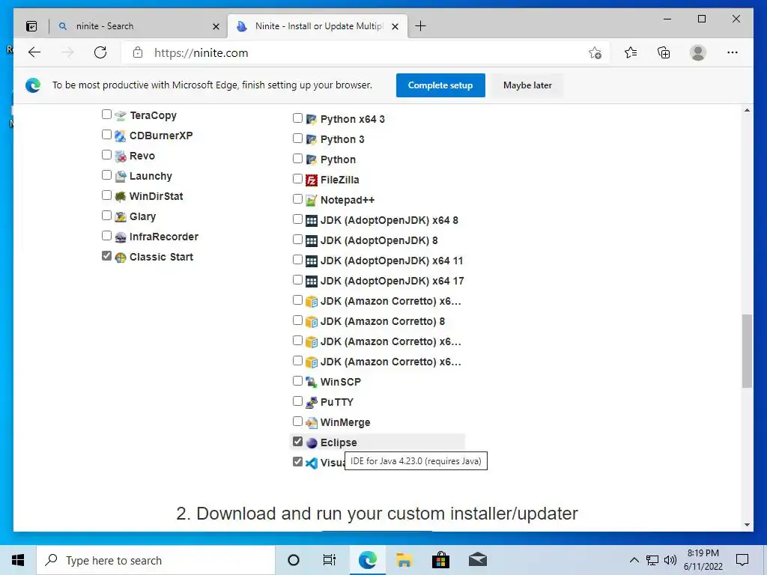Open tab actions menu icon in Edge
Image resolution: width=767 pixels, height=575 pixels.
(x=31, y=26)
